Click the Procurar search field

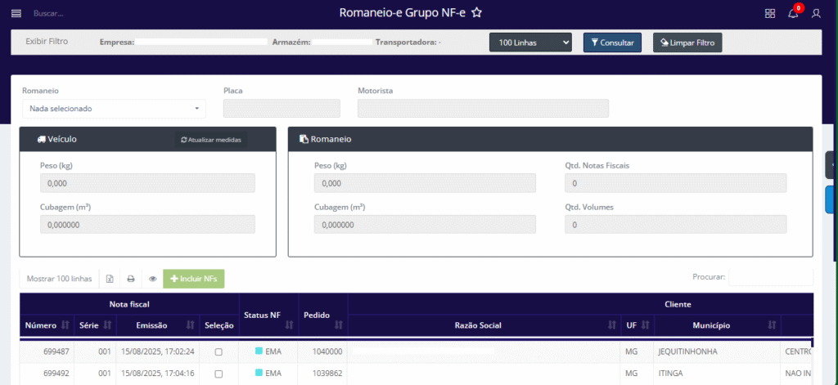(770, 277)
